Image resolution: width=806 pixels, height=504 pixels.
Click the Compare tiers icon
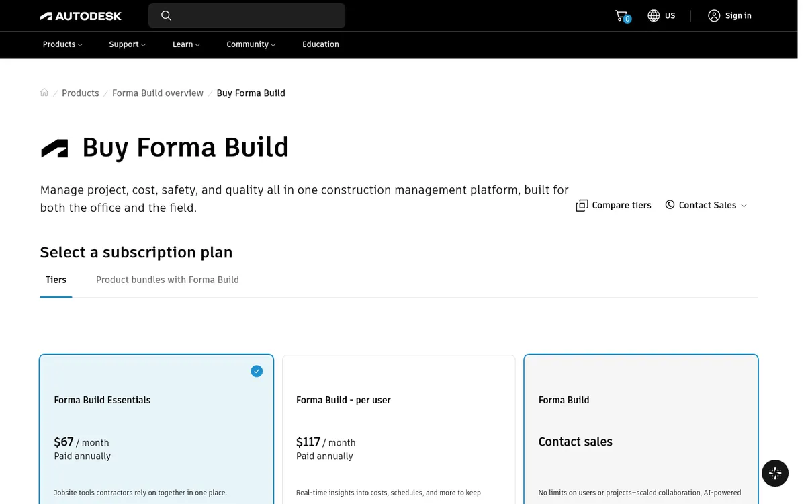582,205
